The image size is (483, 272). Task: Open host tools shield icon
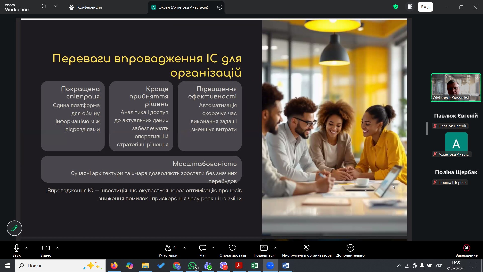tap(306, 248)
